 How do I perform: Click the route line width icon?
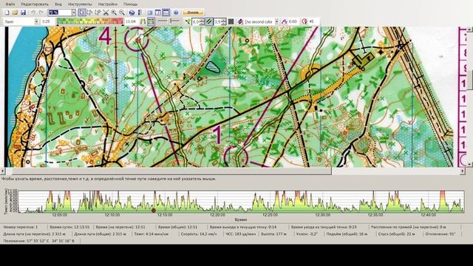pyautogui.click(x=188, y=21)
